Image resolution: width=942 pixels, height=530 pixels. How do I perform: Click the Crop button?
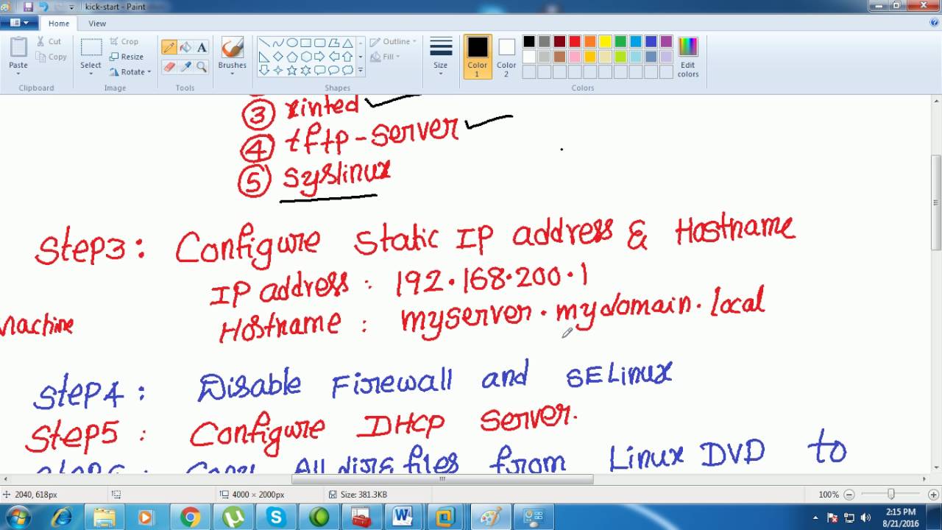click(x=124, y=42)
